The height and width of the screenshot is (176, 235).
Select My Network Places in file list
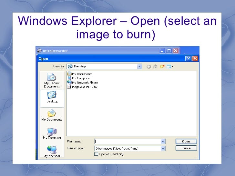coord(83,83)
